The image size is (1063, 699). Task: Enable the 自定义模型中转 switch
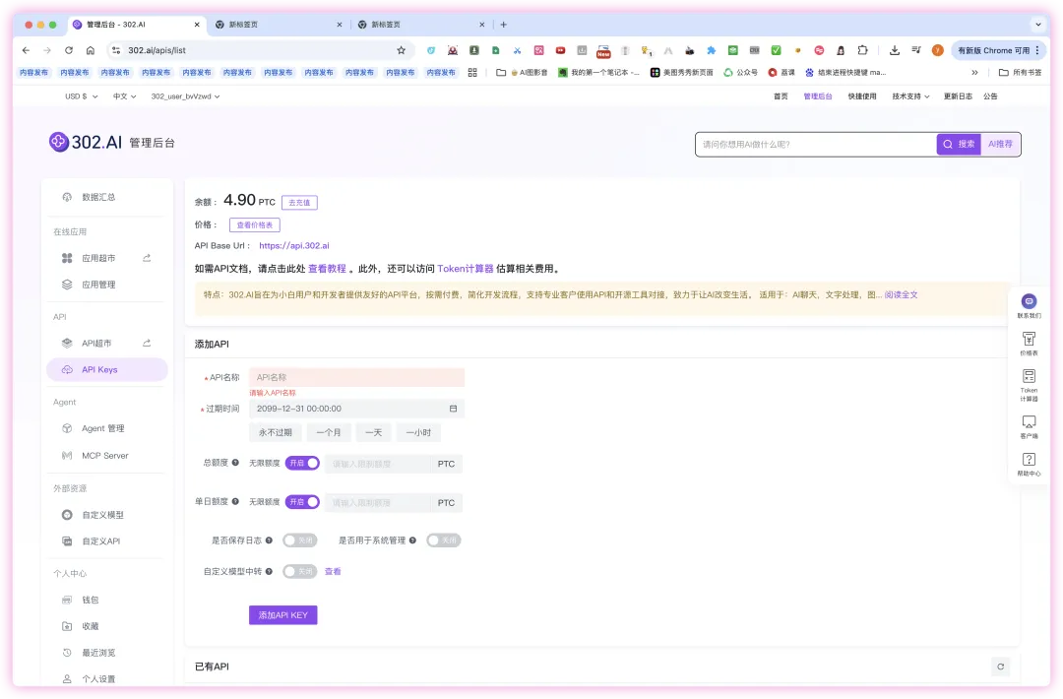(x=299, y=572)
